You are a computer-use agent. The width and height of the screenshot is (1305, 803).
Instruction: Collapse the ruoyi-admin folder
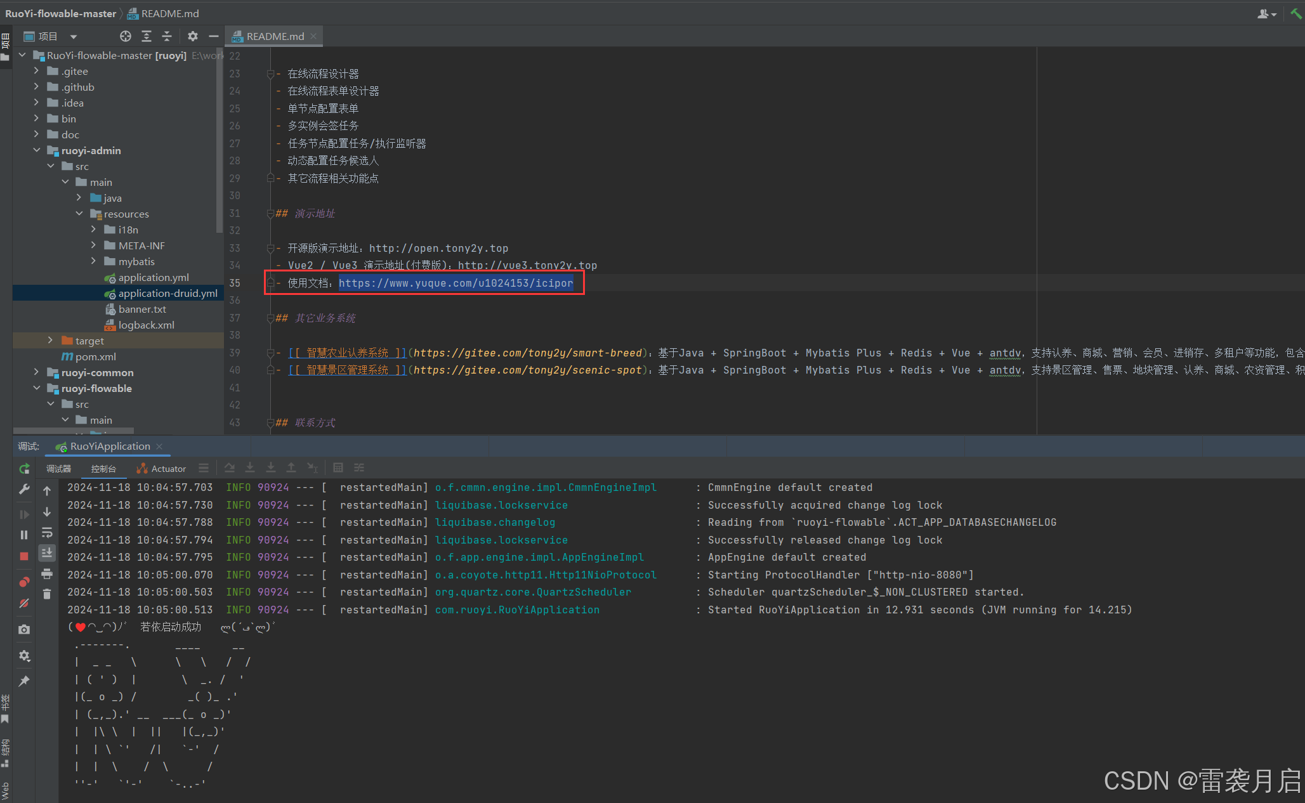click(x=37, y=150)
